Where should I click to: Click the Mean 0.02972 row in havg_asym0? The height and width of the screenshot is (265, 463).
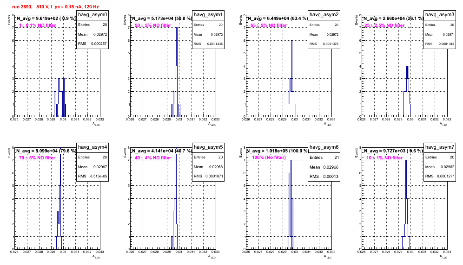[93, 34]
